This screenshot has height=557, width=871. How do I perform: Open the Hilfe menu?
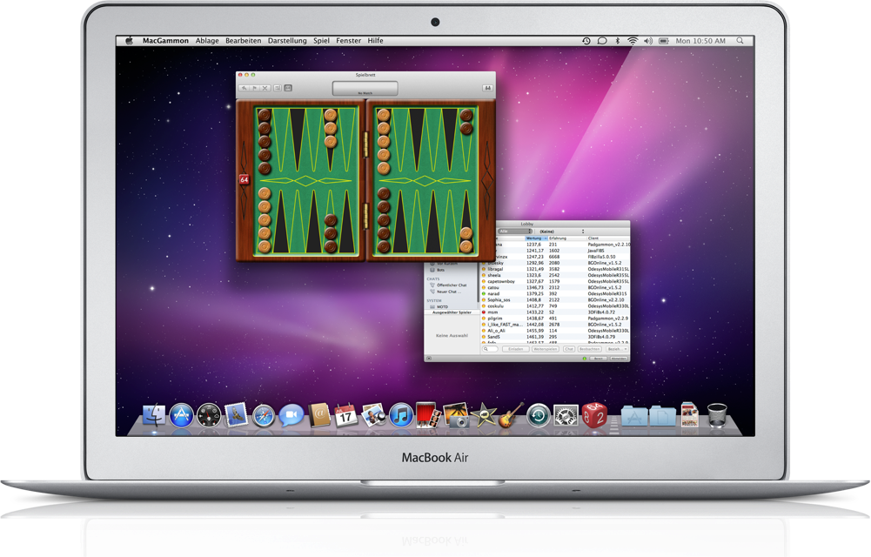(376, 41)
